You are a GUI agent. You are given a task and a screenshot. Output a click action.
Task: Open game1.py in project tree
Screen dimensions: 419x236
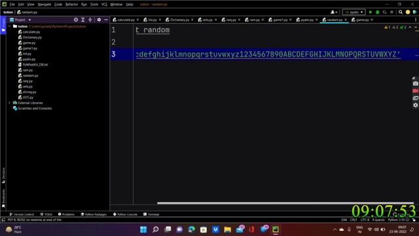27,48
